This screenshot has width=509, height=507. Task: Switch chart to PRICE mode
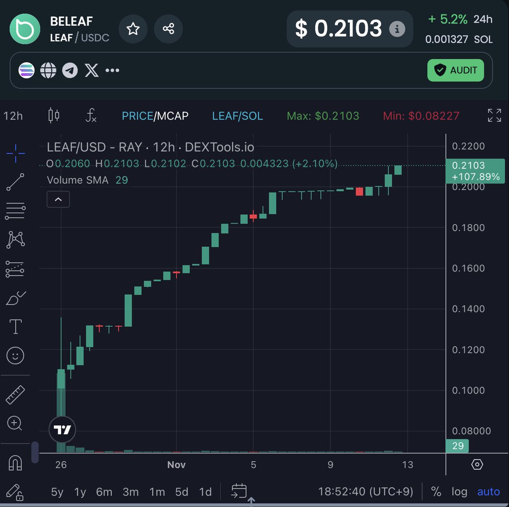[x=137, y=116]
